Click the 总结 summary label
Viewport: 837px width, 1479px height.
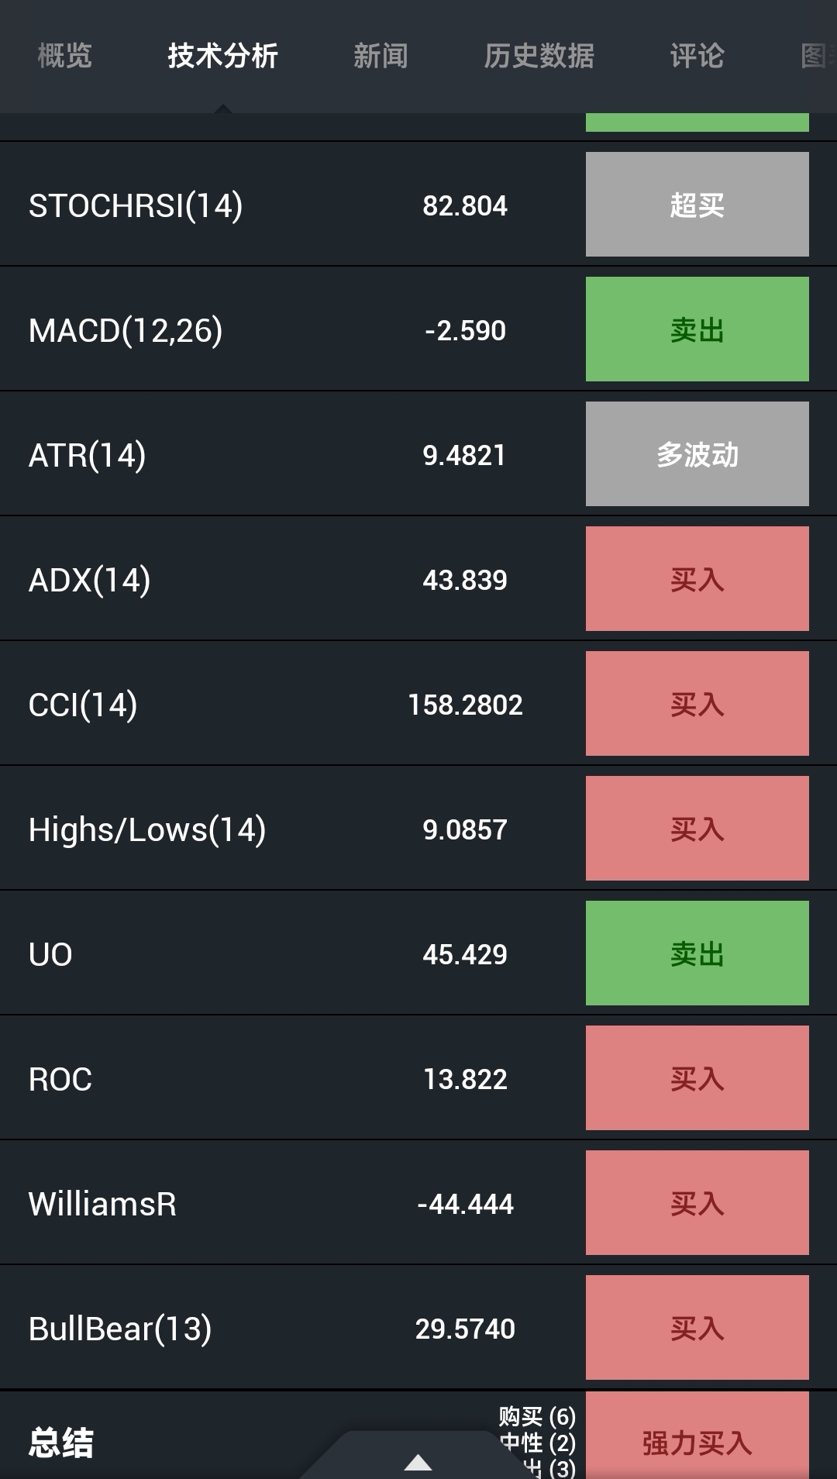click(x=61, y=1443)
